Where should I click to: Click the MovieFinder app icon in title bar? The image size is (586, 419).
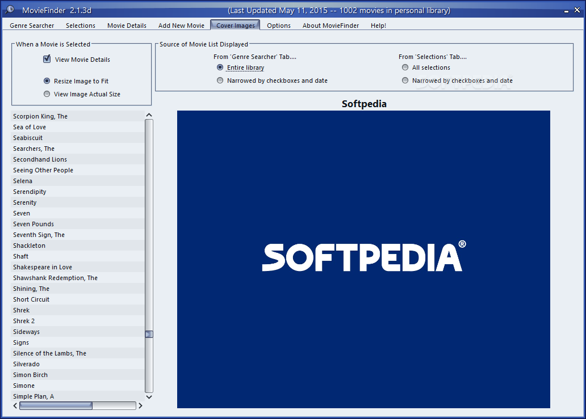pos(10,10)
